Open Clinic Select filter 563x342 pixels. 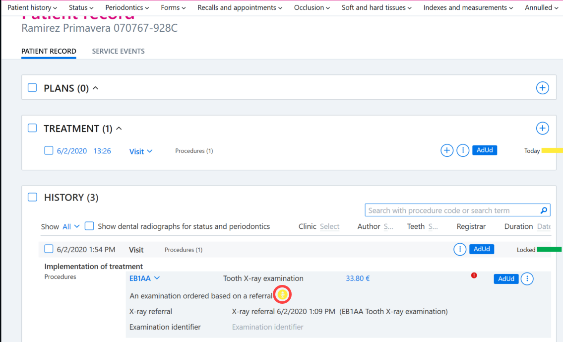[x=329, y=227]
